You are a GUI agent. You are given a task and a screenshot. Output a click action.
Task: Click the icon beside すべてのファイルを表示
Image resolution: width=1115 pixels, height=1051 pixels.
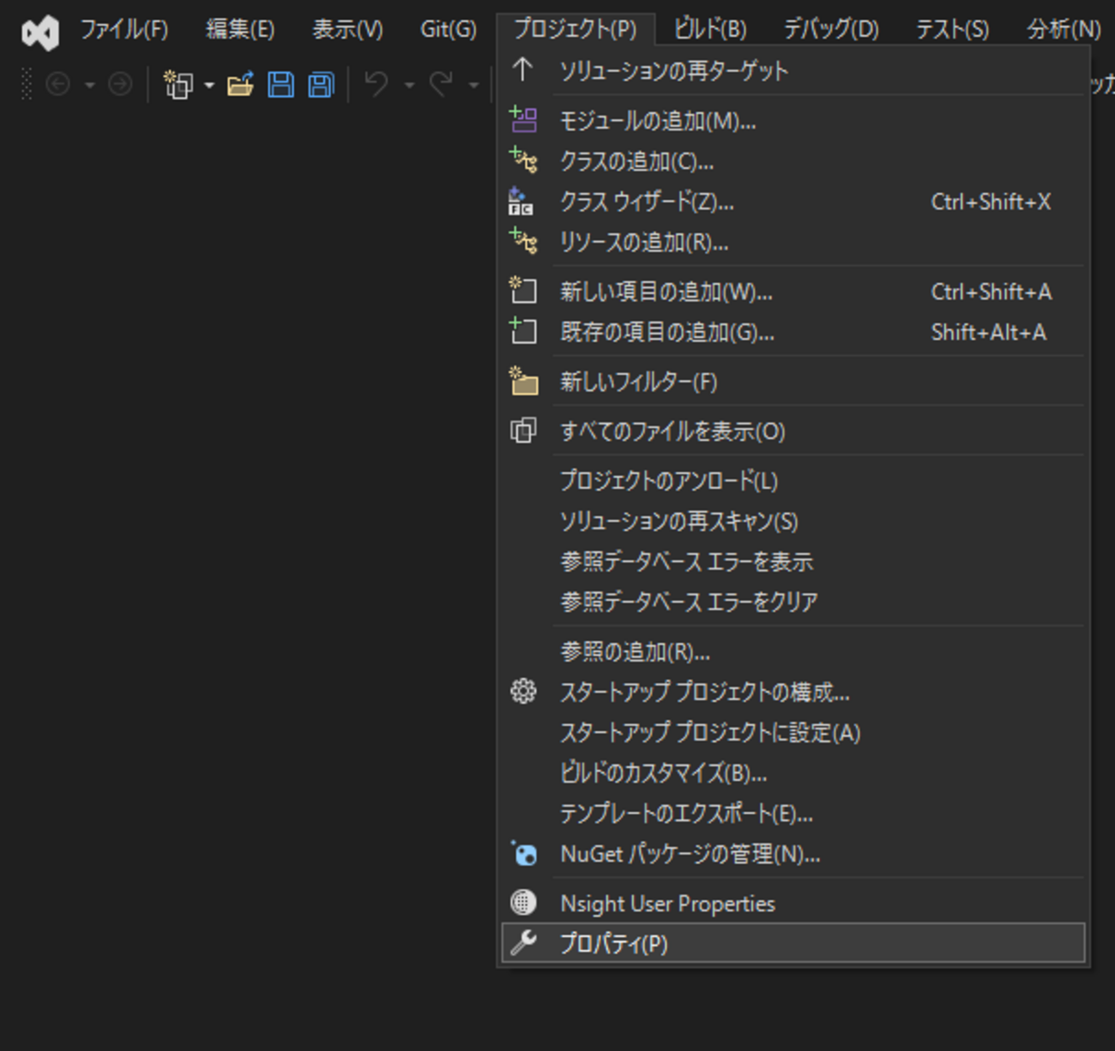click(x=523, y=430)
